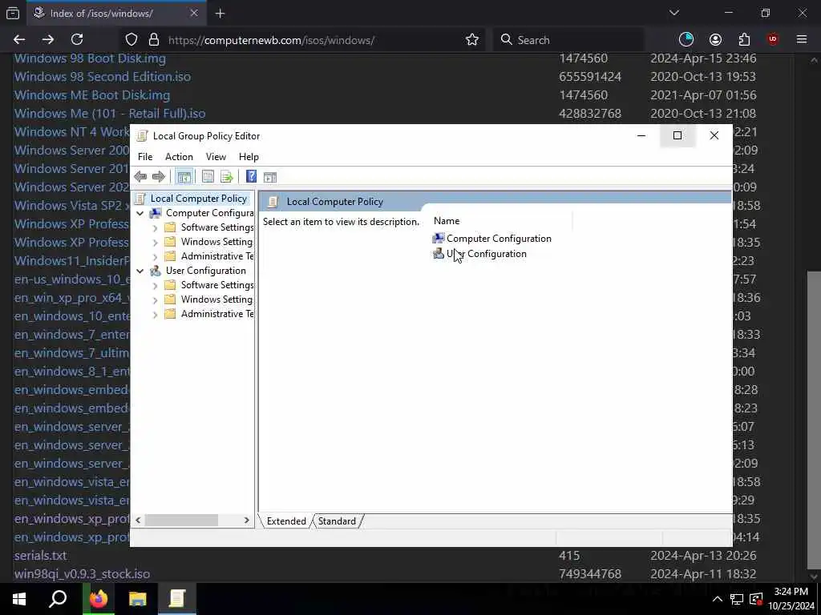Click the Windows Start button
821x615 pixels.
pyautogui.click(x=19, y=598)
